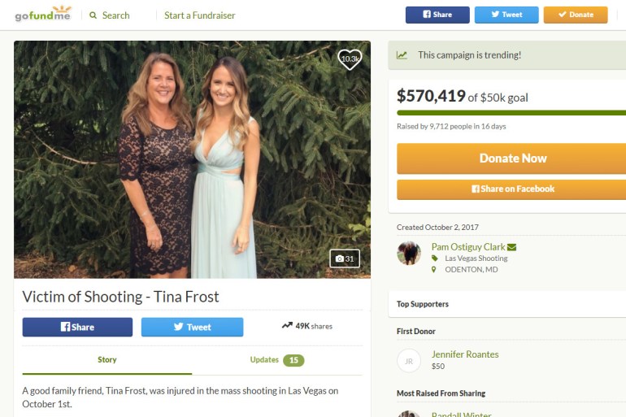Click Pam Ostiguy Clark's avatar
The height and width of the screenshot is (417, 626).
point(408,253)
